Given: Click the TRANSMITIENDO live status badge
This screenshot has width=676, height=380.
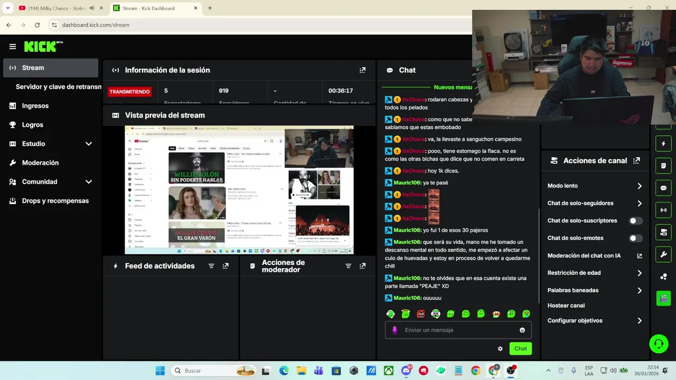Looking at the screenshot, I should pos(129,91).
